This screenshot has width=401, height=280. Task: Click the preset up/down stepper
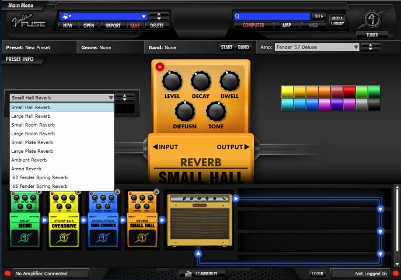pyautogui.click(x=159, y=16)
